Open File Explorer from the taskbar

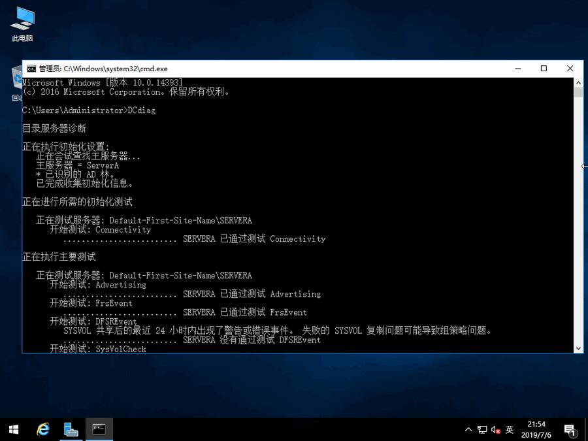click(x=71, y=429)
